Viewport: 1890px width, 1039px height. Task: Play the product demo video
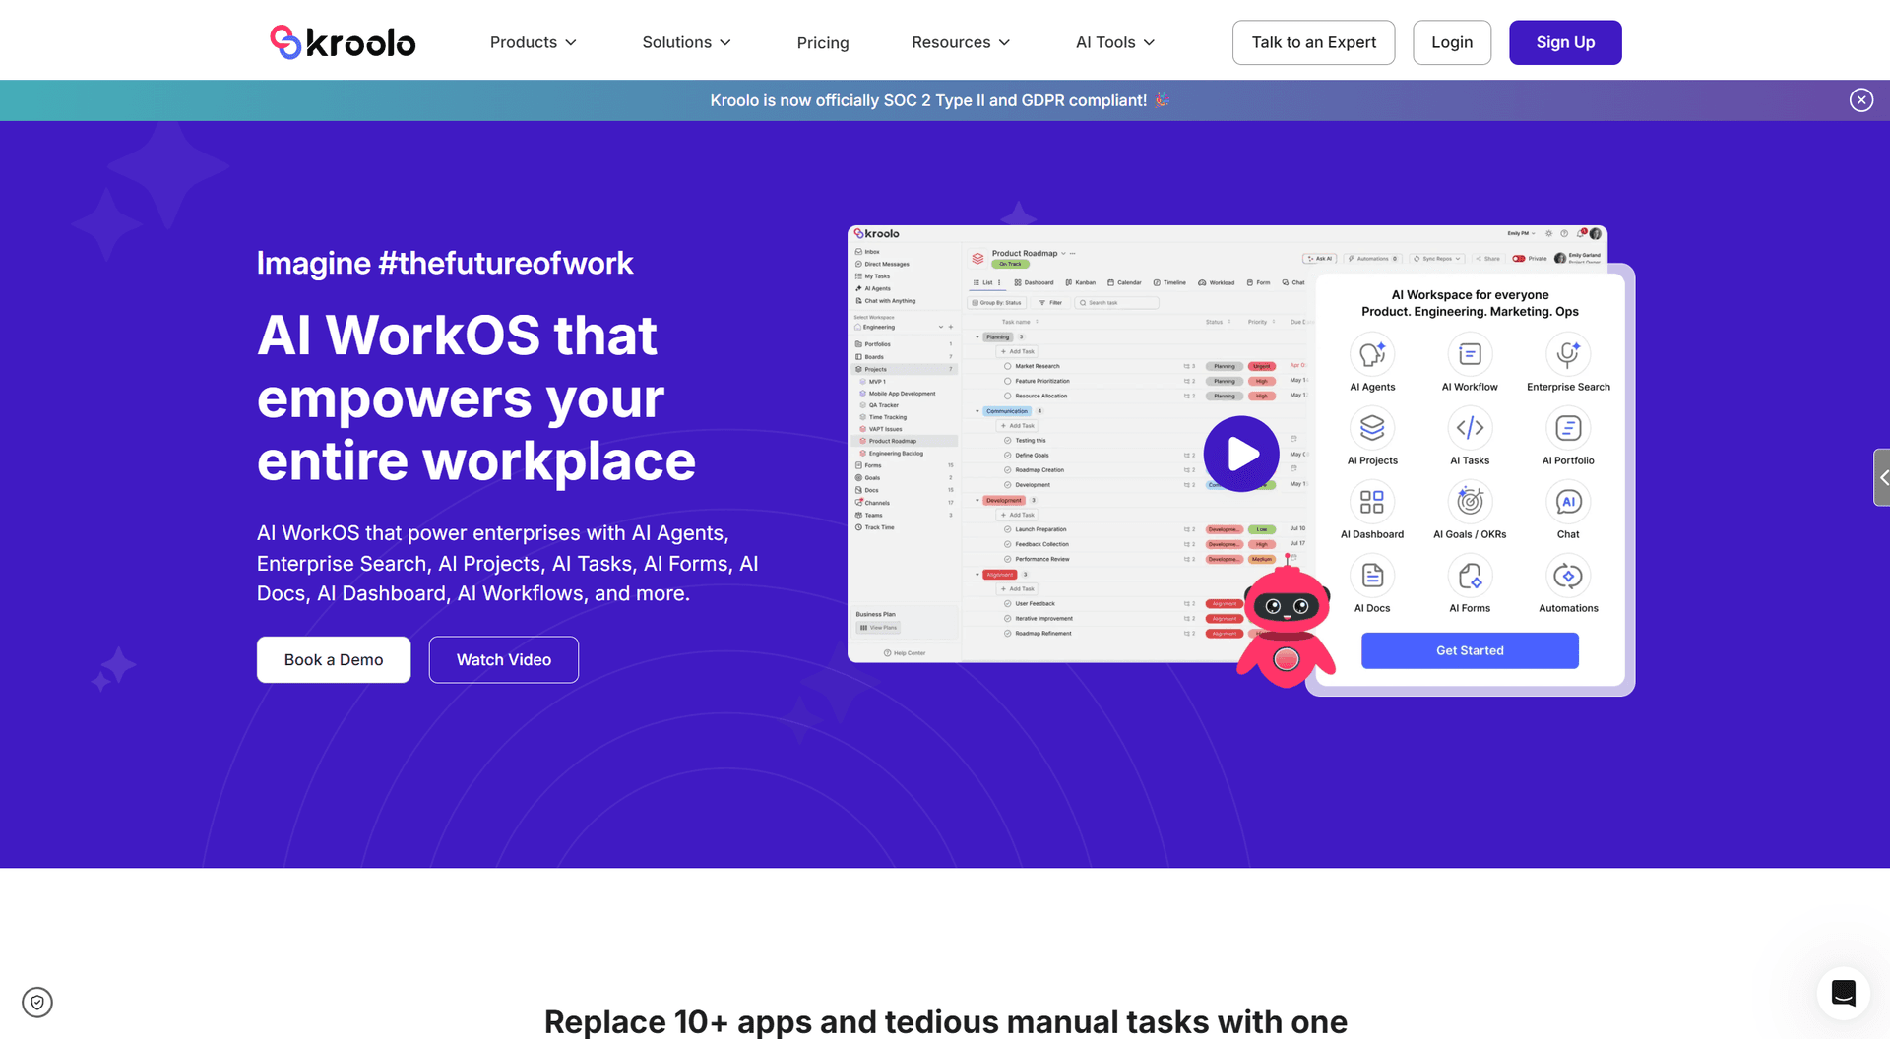(1241, 454)
